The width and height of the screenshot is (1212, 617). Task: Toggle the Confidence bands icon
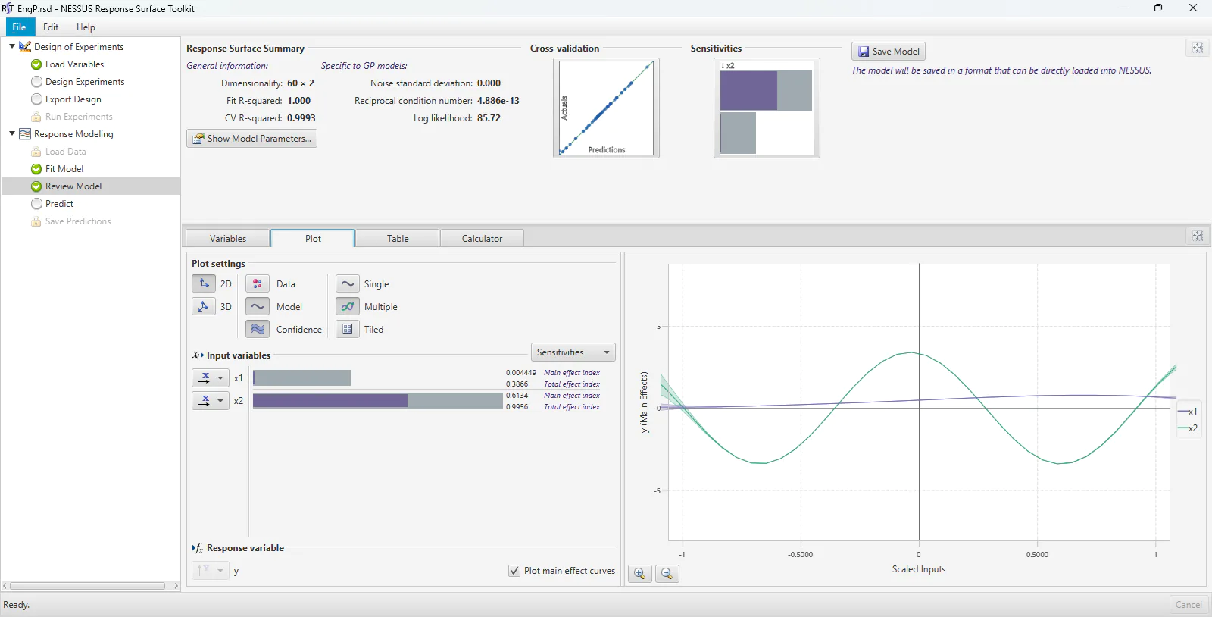pyautogui.click(x=258, y=329)
